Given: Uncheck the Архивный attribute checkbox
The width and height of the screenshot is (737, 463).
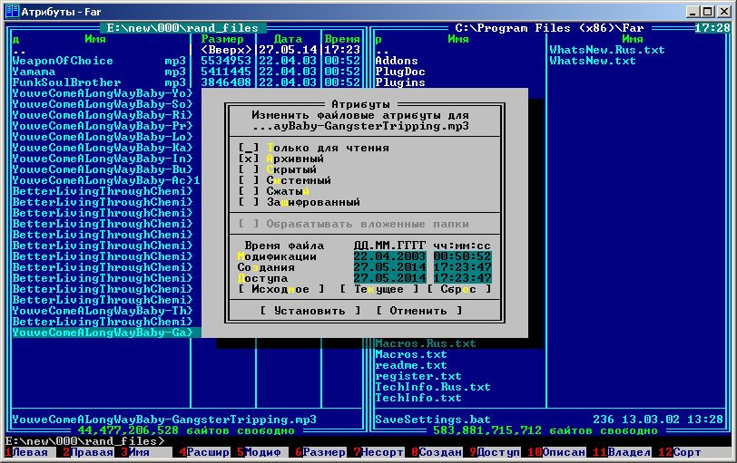Looking at the screenshot, I should pos(248,159).
